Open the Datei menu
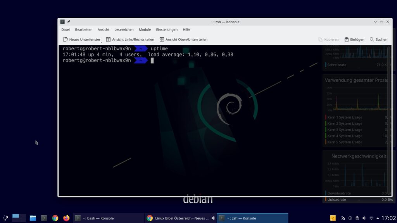Viewport: 397px width, 223px height. [65, 29]
